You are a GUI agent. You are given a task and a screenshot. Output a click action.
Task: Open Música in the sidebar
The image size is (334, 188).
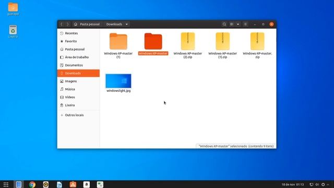pos(78,89)
